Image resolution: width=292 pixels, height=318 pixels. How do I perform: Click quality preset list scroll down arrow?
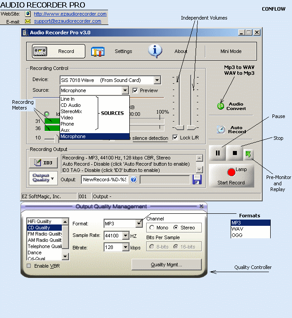(x=65, y=257)
